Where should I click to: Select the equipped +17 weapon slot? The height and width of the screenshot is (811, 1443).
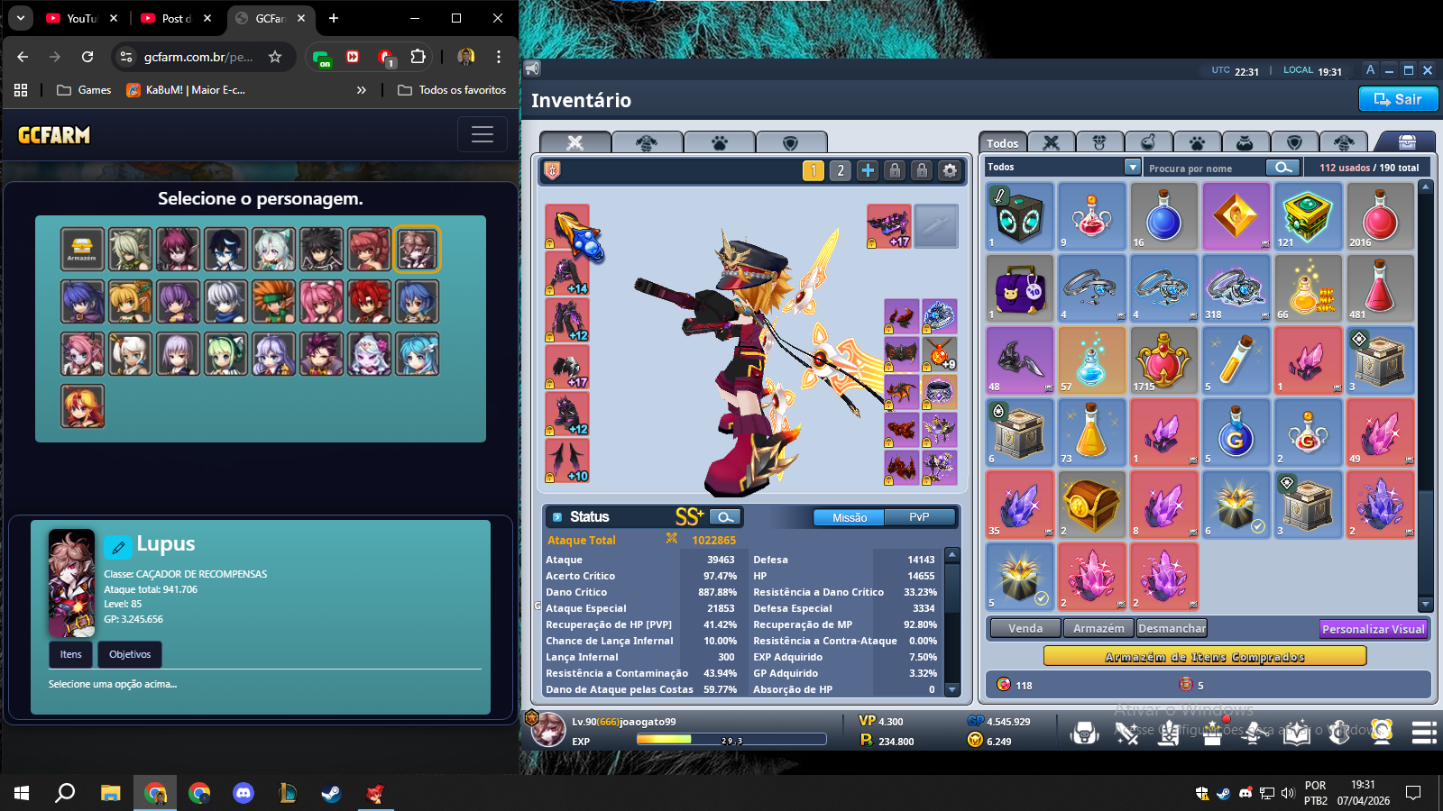tap(889, 226)
